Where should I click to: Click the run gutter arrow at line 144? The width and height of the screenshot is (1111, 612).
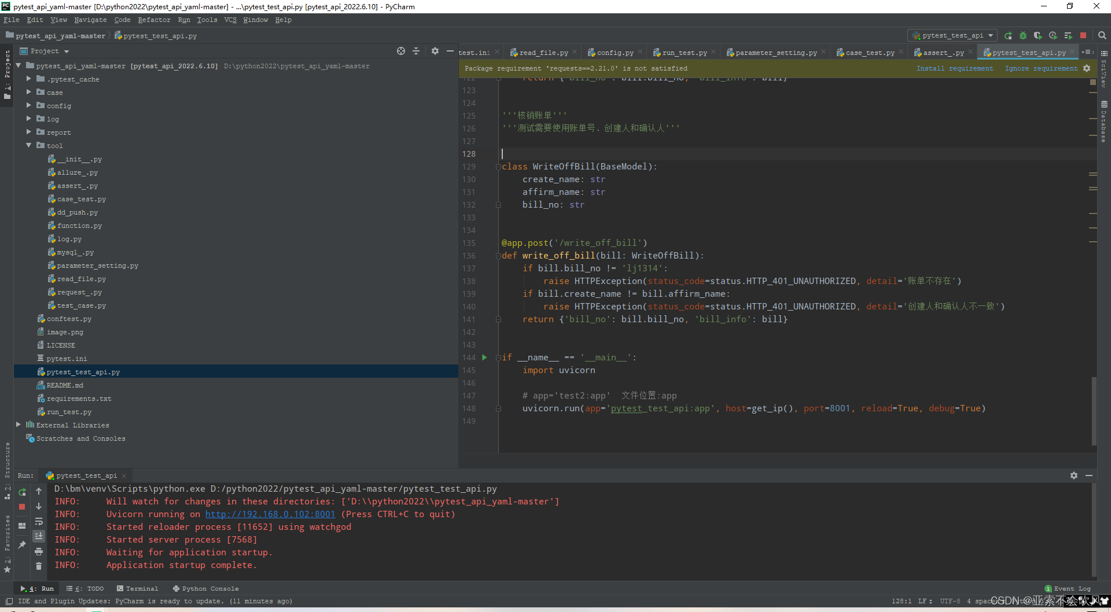pos(484,357)
